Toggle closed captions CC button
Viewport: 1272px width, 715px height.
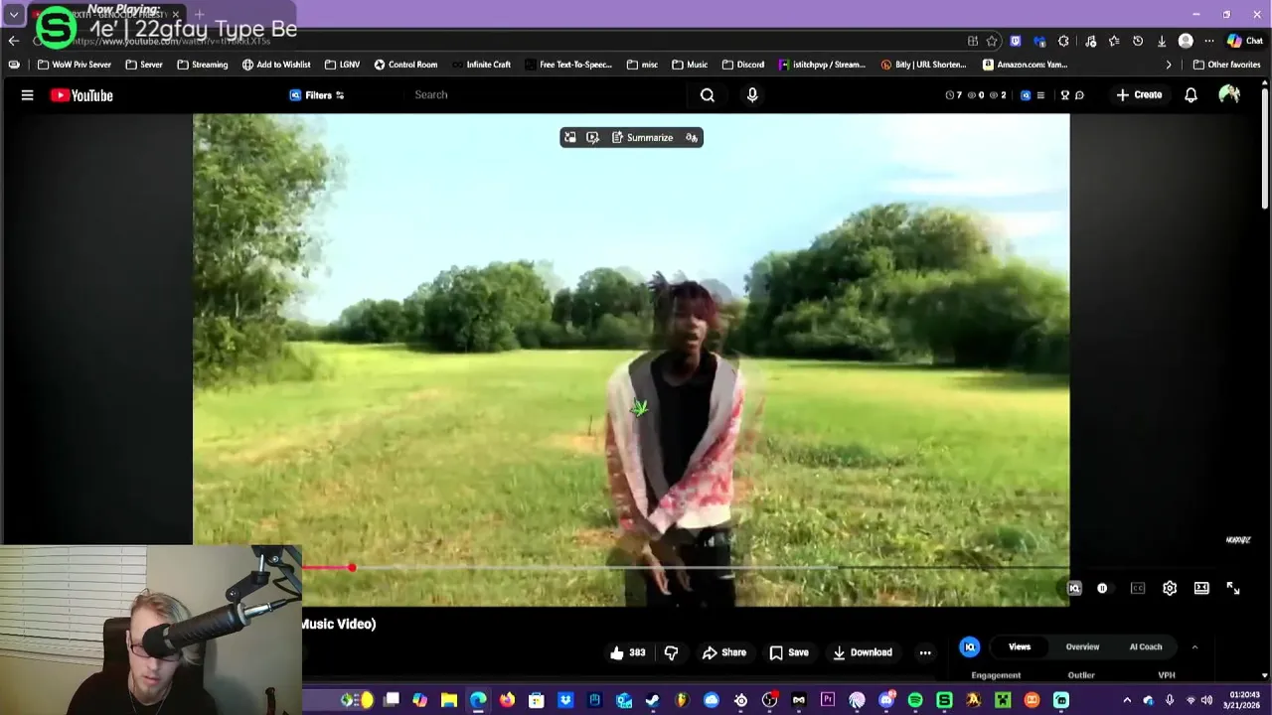point(1138,589)
